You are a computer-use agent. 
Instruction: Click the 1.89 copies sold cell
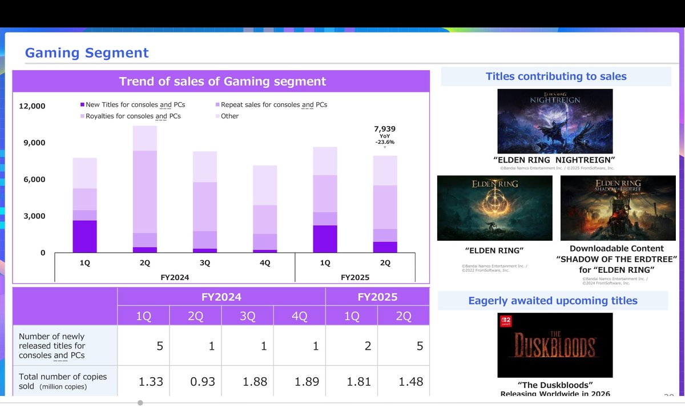click(x=299, y=381)
